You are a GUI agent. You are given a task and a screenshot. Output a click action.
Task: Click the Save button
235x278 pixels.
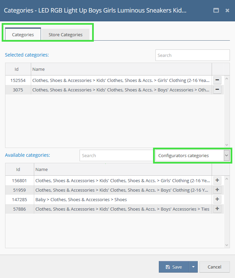174,267
